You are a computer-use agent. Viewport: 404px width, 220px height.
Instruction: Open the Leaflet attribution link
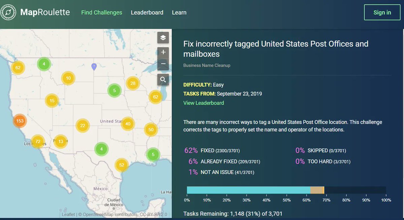click(x=69, y=214)
